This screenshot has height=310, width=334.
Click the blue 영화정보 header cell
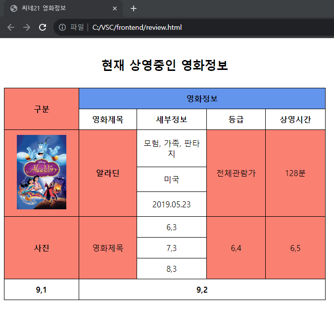pos(202,98)
